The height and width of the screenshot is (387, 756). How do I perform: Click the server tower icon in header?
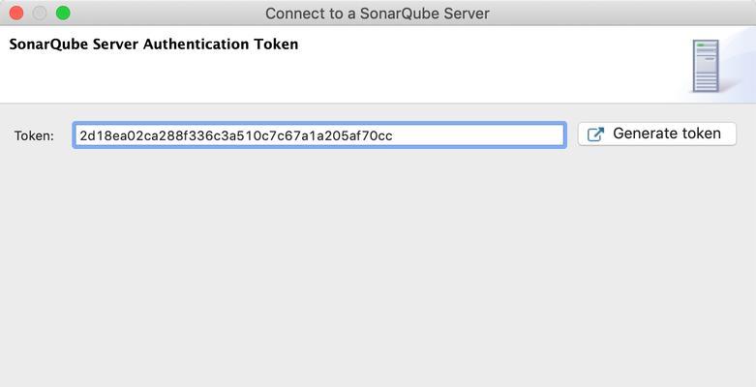coord(706,66)
